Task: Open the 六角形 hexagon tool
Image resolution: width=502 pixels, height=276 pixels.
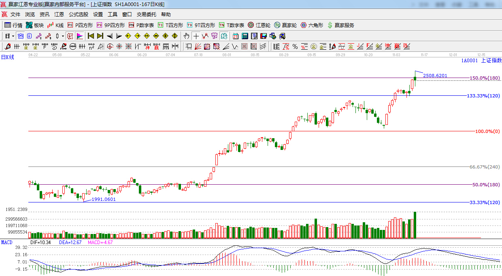Action: click(311, 25)
